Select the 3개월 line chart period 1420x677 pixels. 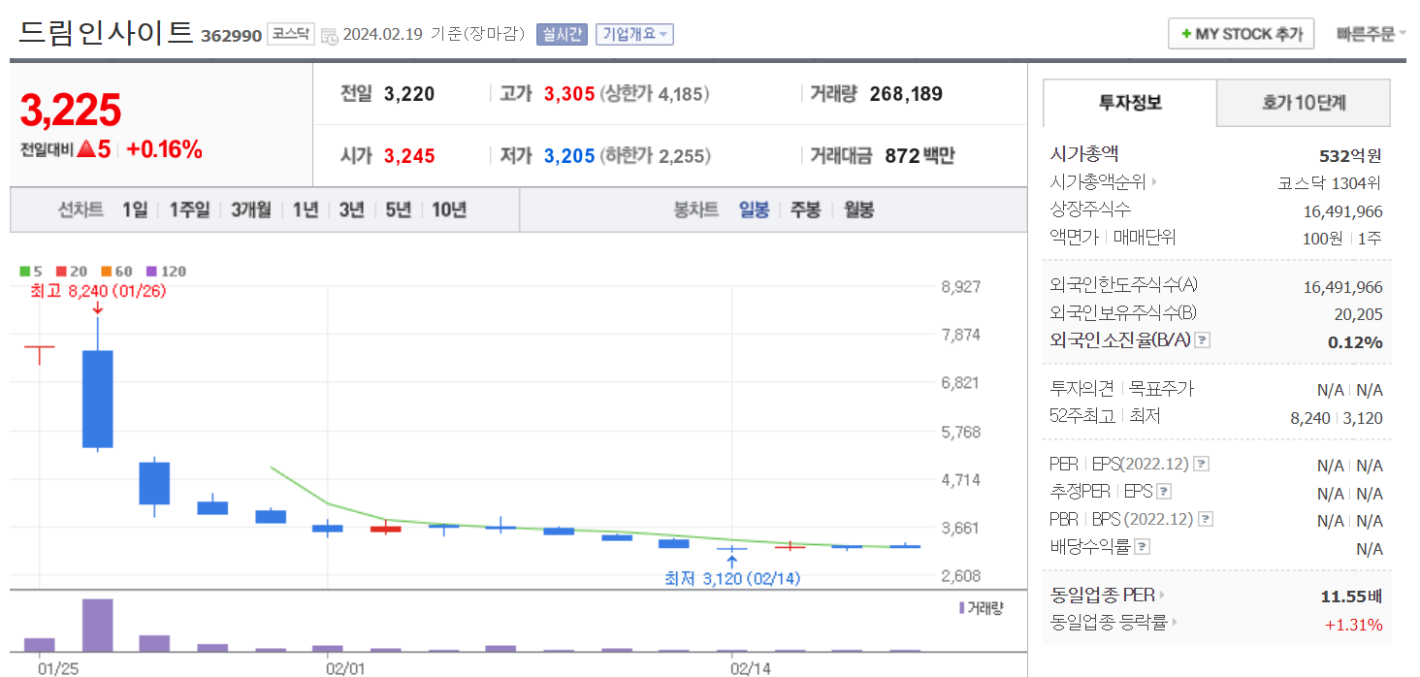(x=251, y=210)
